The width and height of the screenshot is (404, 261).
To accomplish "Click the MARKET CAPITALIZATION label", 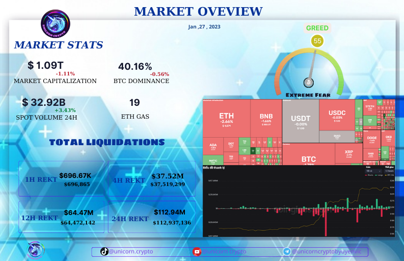I will coord(55,81).
